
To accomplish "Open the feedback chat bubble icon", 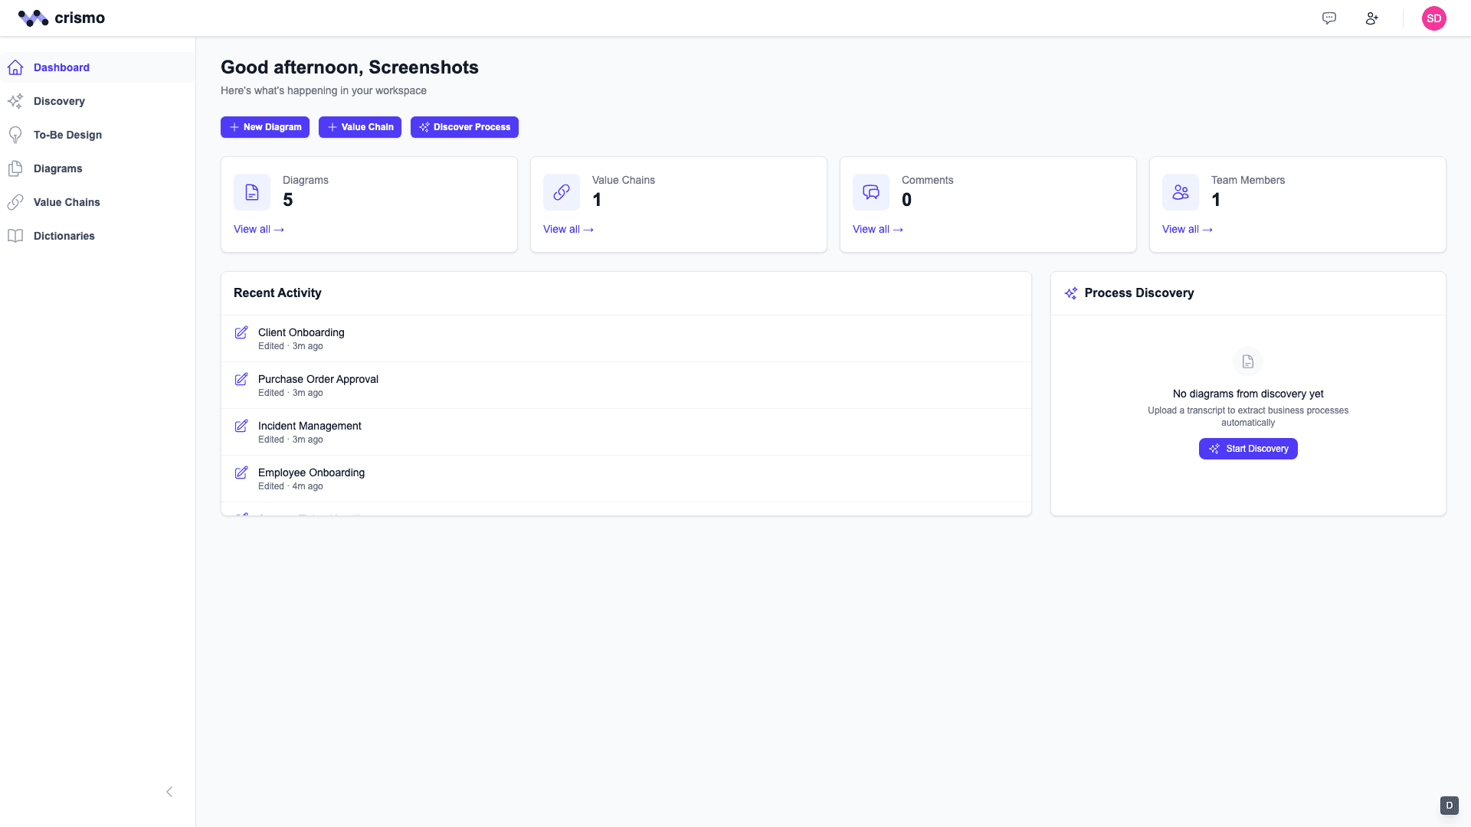I will [x=1329, y=18].
